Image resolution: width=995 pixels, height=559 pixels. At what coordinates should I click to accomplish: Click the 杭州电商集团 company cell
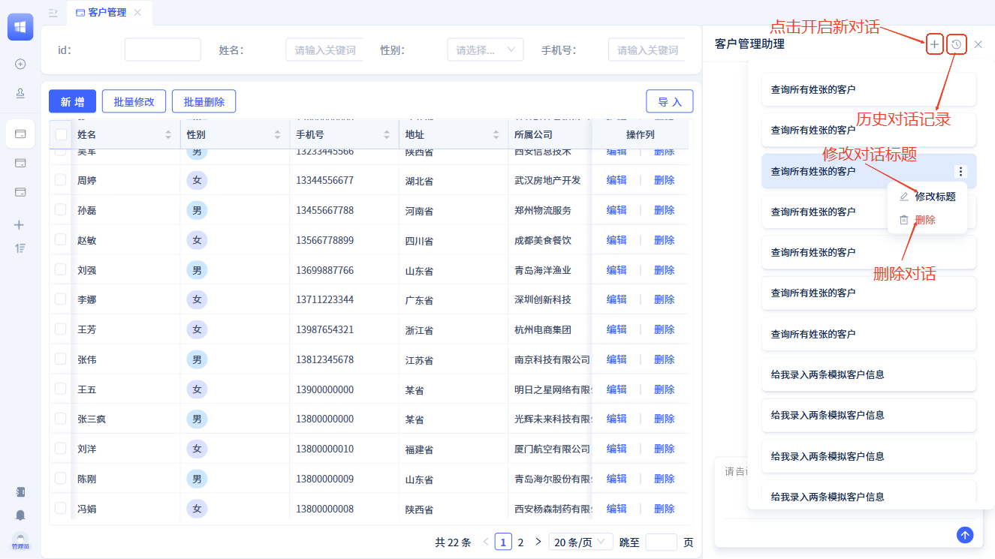coord(543,329)
